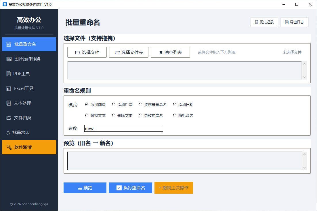Click the 选择文件夹 button

pyautogui.click(x=129, y=52)
